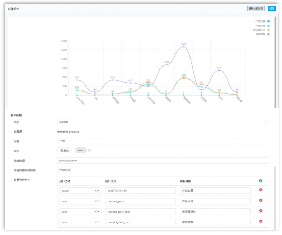Click the 市场最低价 legend name input

(x=215, y=212)
